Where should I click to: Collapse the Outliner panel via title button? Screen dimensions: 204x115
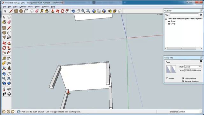(x=202, y=11)
